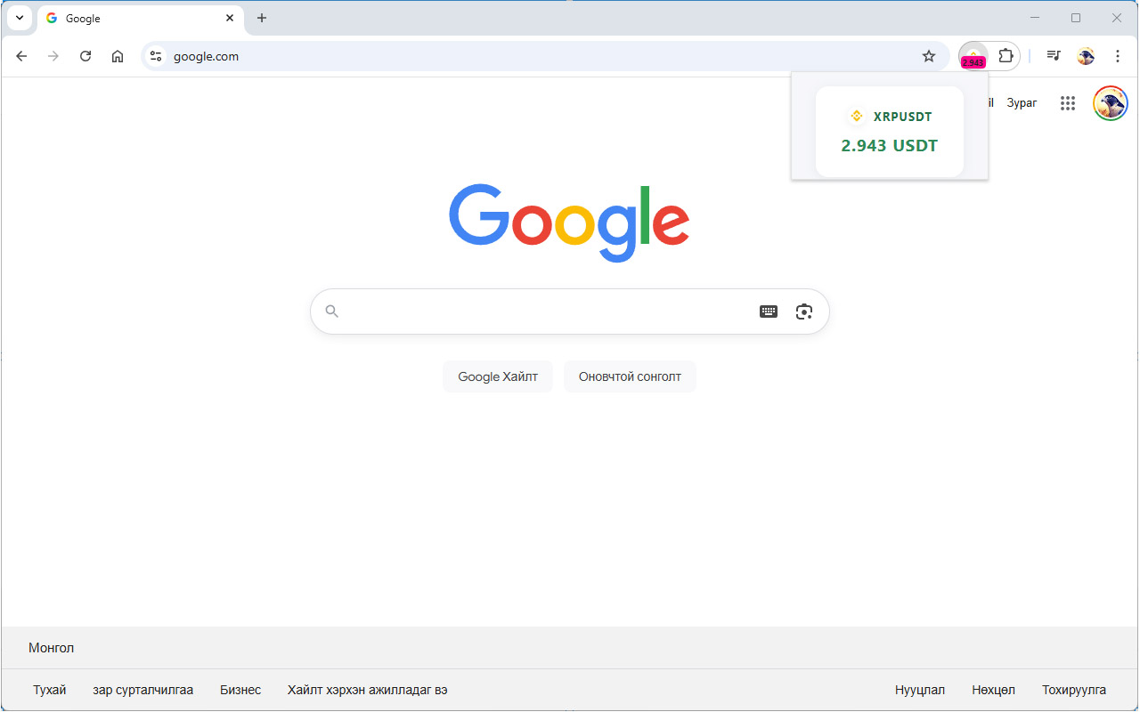This screenshot has width=1140, height=712.
Task: Open the Нууцлал footer link
Action: pyautogui.click(x=920, y=690)
